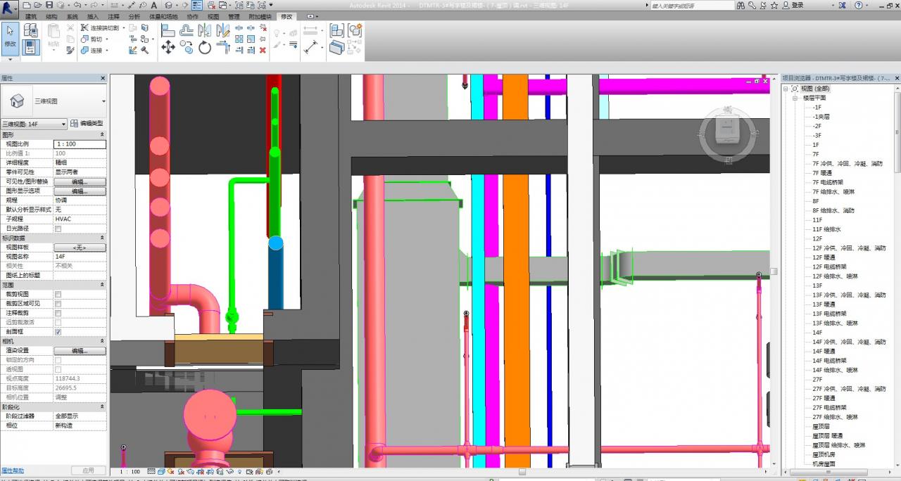Uncheck the 剖面框 section box checkbox

58,331
